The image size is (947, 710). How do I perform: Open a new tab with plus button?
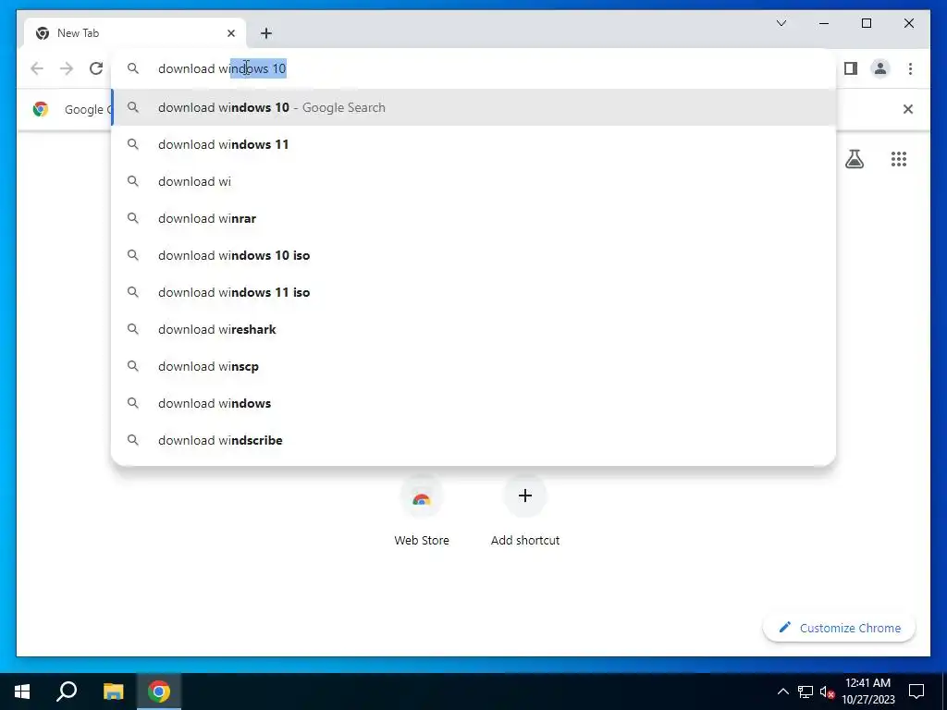click(266, 33)
